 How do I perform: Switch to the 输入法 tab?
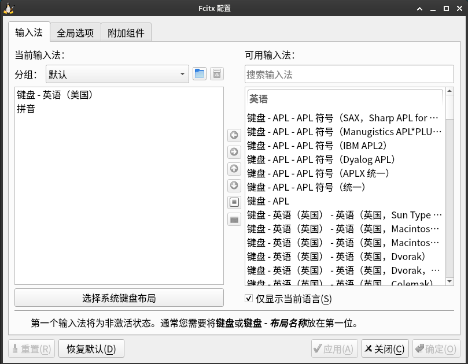click(29, 32)
